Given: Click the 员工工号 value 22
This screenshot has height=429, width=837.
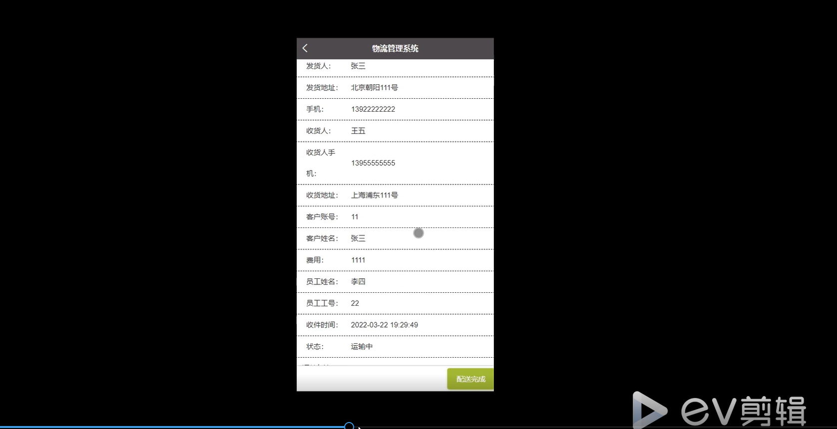Looking at the screenshot, I should (355, 303).
